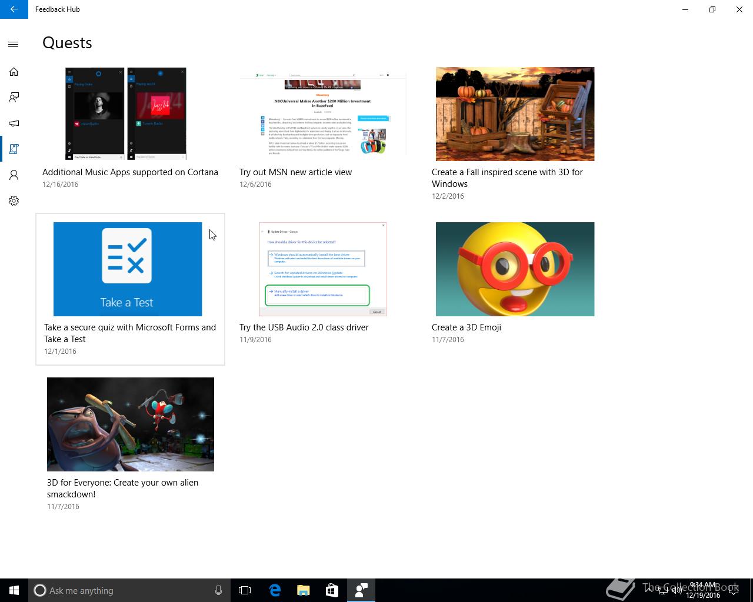This screenshot has height=602, width=753.
Task: Click the 12/6/2016 date text
Action: pyautogui.click(x=255, y=185)
